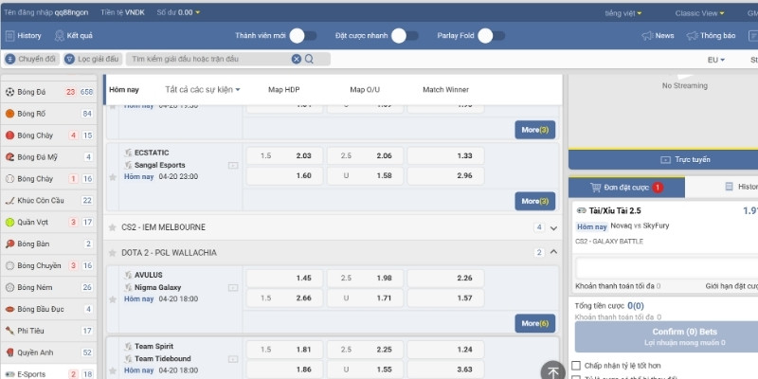
Task: Select E-Sports in sidebar
Action: pyautogui.click(x=49, y=373)
